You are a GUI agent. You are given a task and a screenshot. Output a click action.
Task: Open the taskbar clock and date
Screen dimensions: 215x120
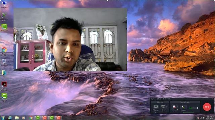(x=209, y=118)
